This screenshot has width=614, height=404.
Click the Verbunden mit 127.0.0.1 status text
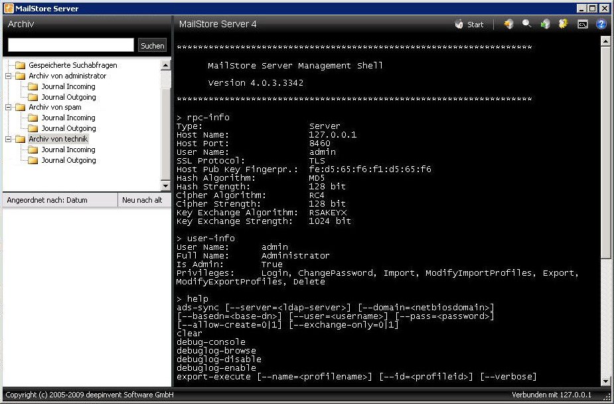coord(552,395)
